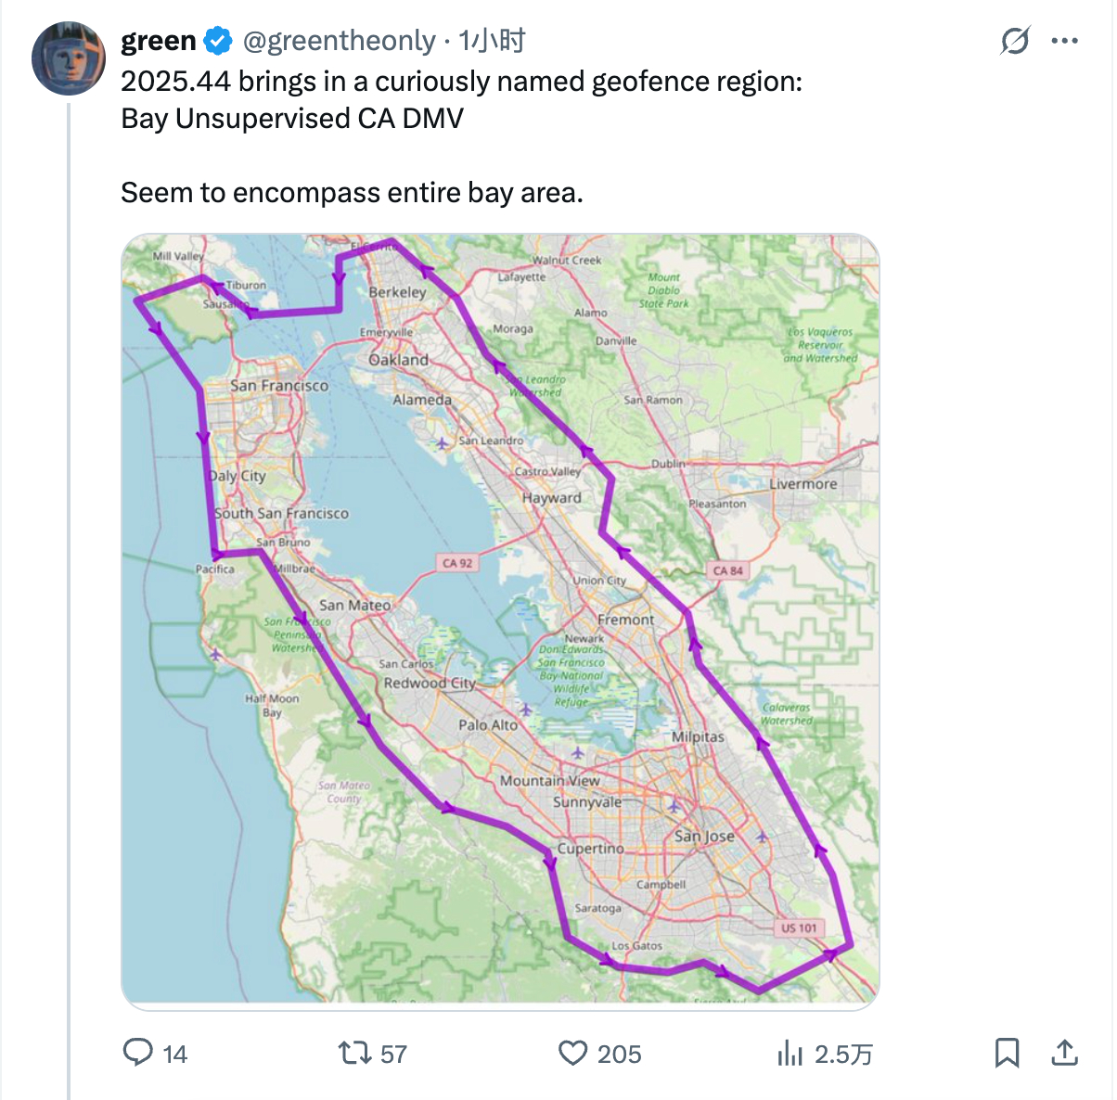Image resolution: width=1117 pixels, height=1100 pixels.
Task: Click the blue verified badge
Action: (217, 41)
